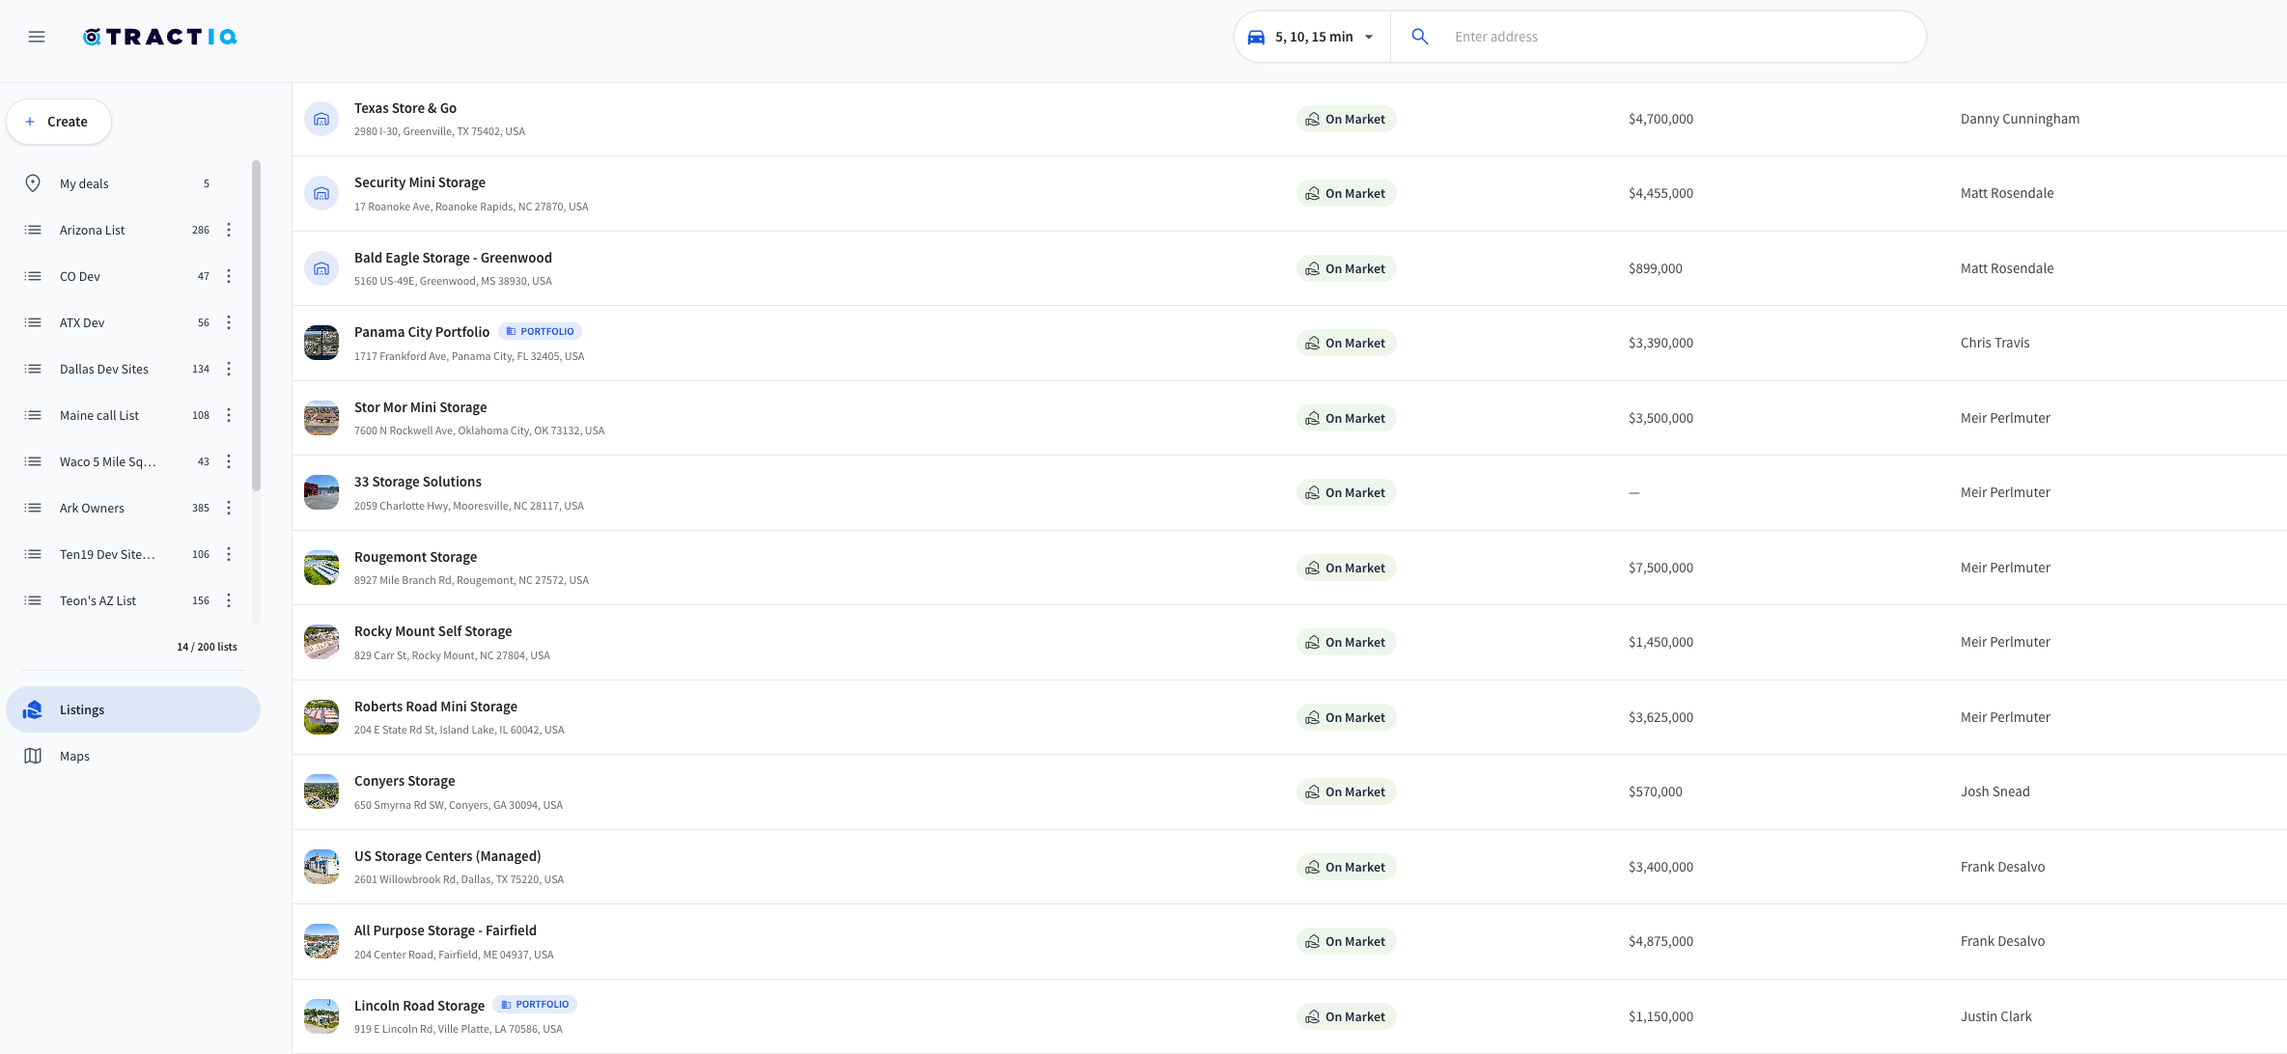Click the Rocky Mount Self Storage title
Image resolution: width=2287 pixels, height=1054 pixels.
[432, 631]
